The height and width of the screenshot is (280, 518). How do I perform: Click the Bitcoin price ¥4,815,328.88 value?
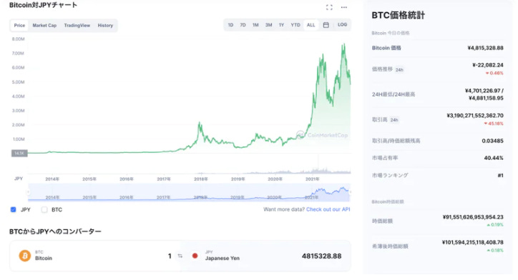485,48
